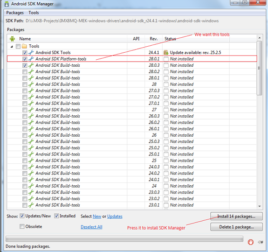Screen dimensions: 268x252
Task: Click the not-installed status icon for Platform-tools
Action: point(166,59)
